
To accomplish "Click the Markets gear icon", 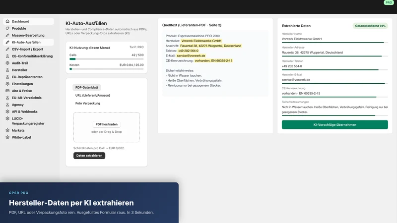I will click(7, 130).
